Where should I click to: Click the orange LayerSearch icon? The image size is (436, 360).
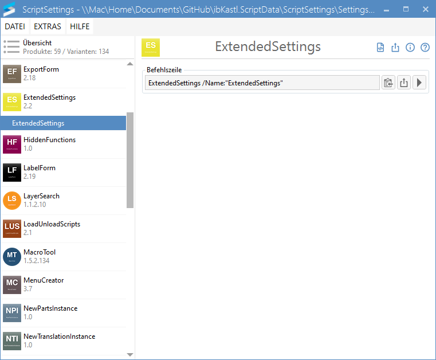pyautogui.click(x=12, y=201)
